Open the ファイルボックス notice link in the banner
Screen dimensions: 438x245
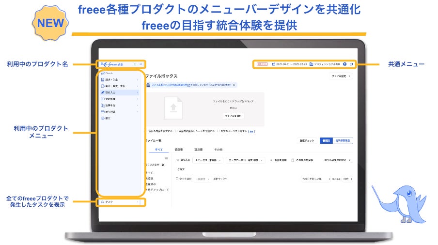[169, 85]
